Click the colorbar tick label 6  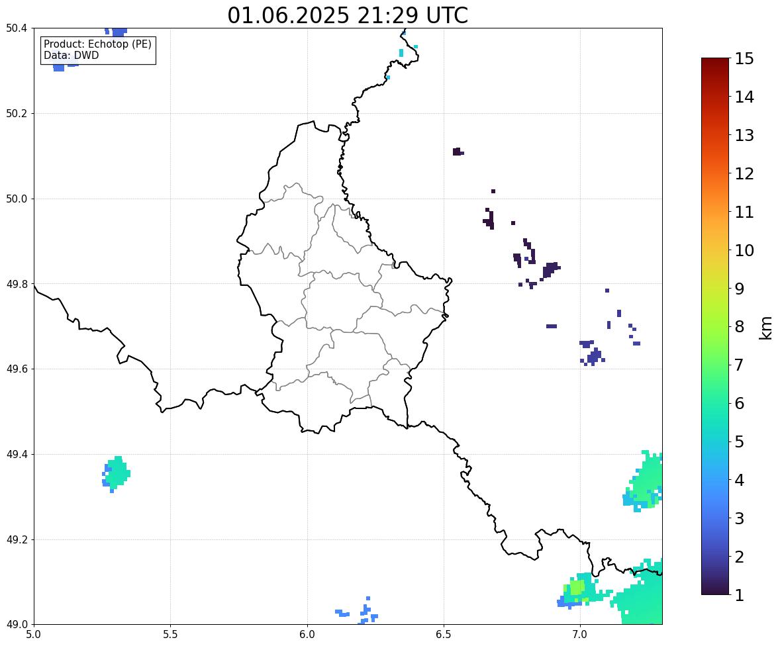coord(740,403)
